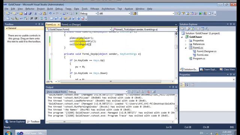Click the Find in Files icon
Viewport: 240px width, 135px height.
135,13
